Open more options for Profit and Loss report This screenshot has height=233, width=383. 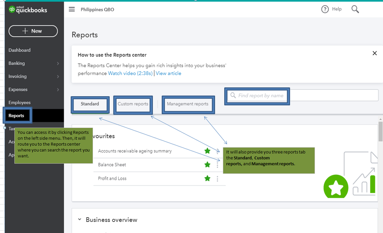[217, 179]
